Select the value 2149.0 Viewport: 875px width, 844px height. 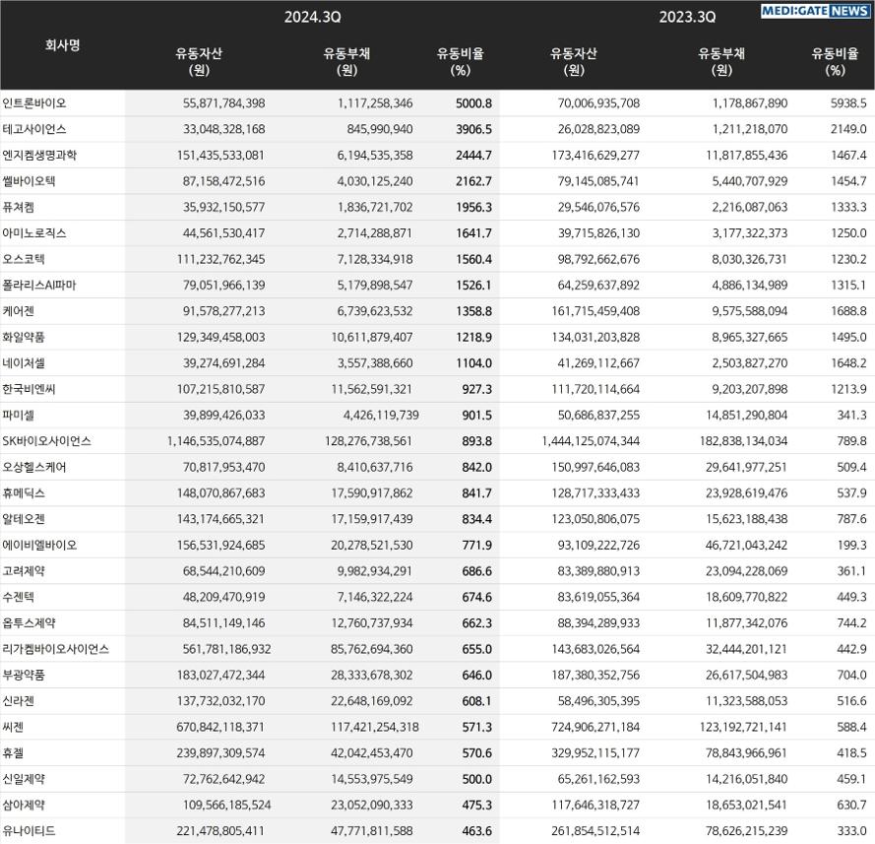pyautogui.click(x=848, y=129)
